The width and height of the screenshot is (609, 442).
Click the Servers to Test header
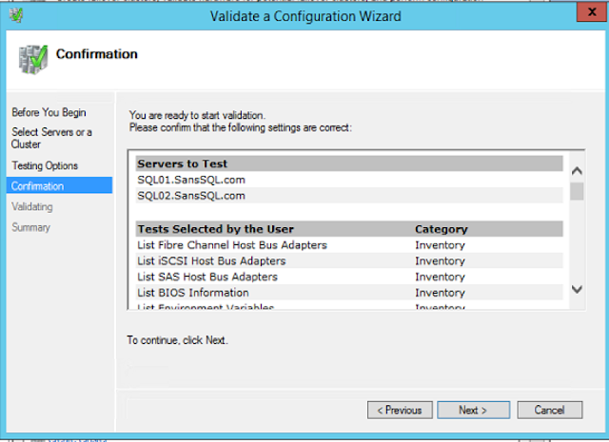tap(349, 163)
